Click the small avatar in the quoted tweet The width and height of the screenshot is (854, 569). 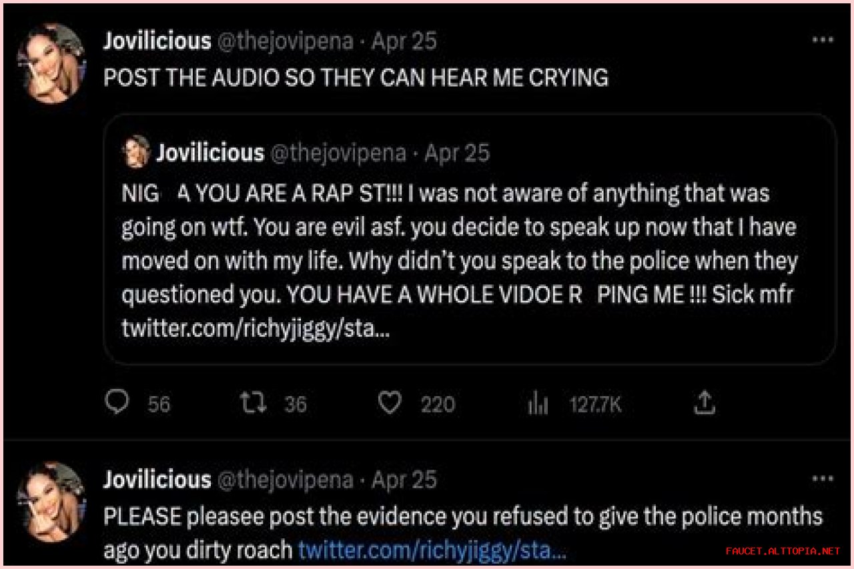[x=136, y=153]
